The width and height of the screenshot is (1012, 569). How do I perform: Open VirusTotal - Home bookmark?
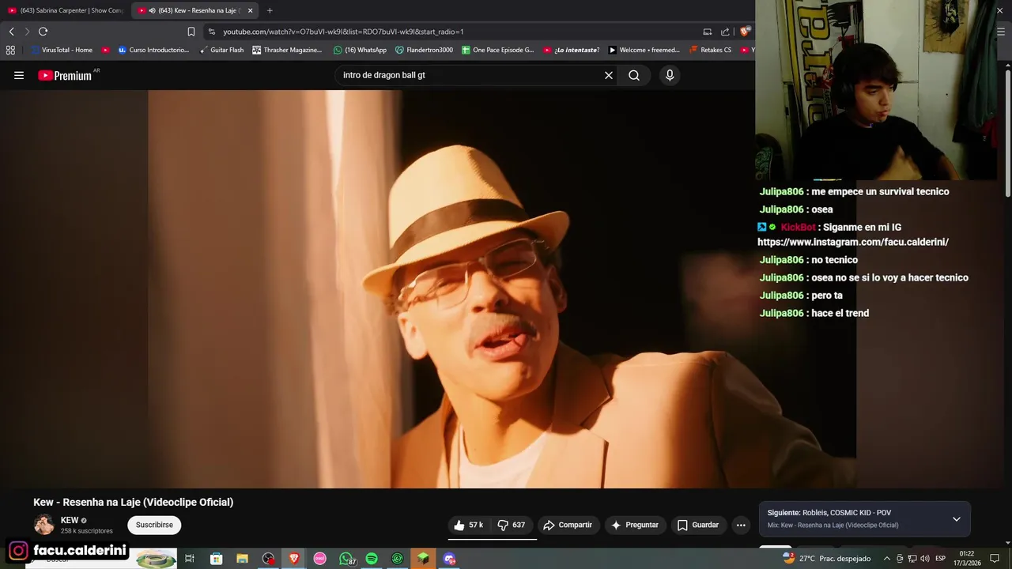62,50
